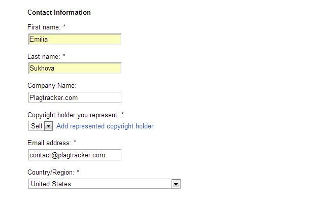Screen dimensions: 331x203
Task: Click the asterisk next to First name
Action: pos(64,27)
